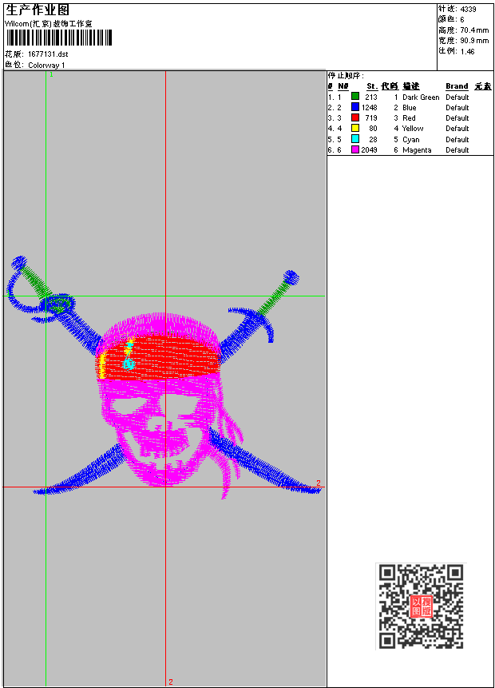Click stitch count 2049 in Magenta row

coord(369,150)
